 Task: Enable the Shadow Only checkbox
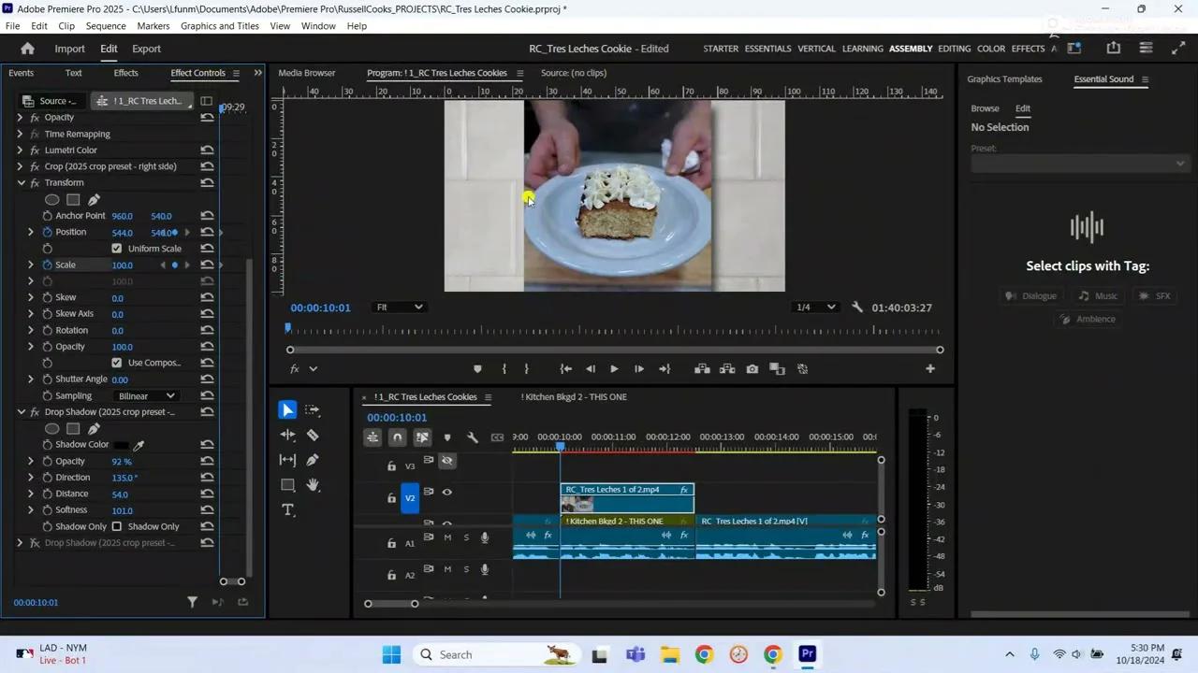point(116,526)
